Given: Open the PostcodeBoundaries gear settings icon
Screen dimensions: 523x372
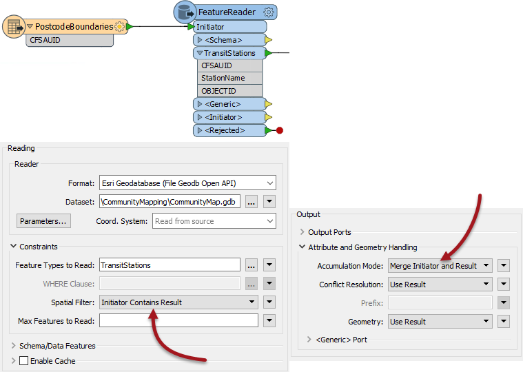Looking at the screenshot, I should [x=119, y=27].
